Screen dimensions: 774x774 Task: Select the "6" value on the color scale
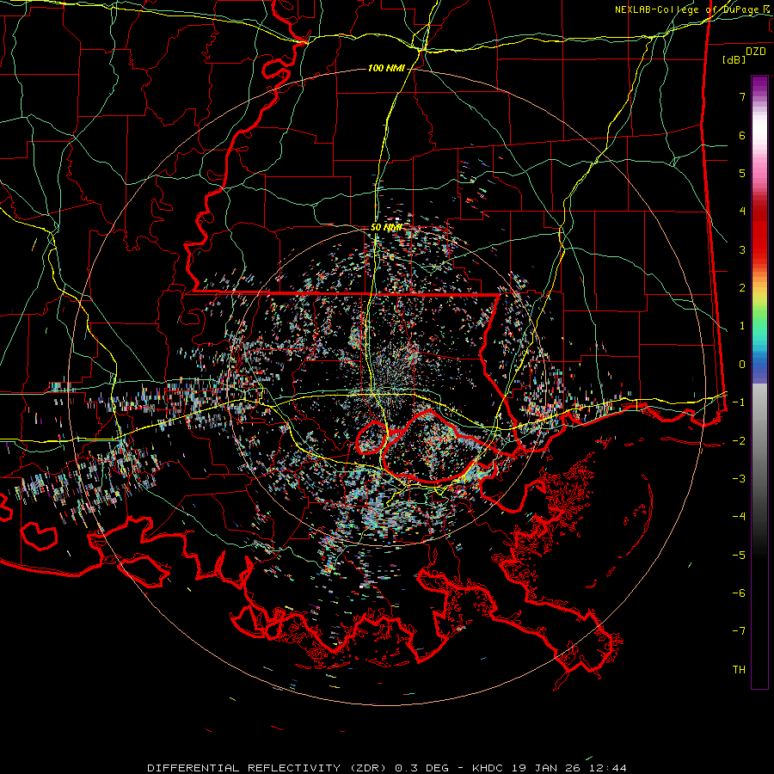pyautogui.click(x=742, y=135)
